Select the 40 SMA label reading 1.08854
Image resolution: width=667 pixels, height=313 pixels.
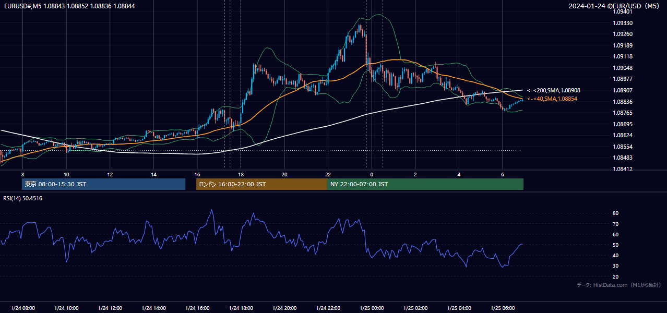552,99
